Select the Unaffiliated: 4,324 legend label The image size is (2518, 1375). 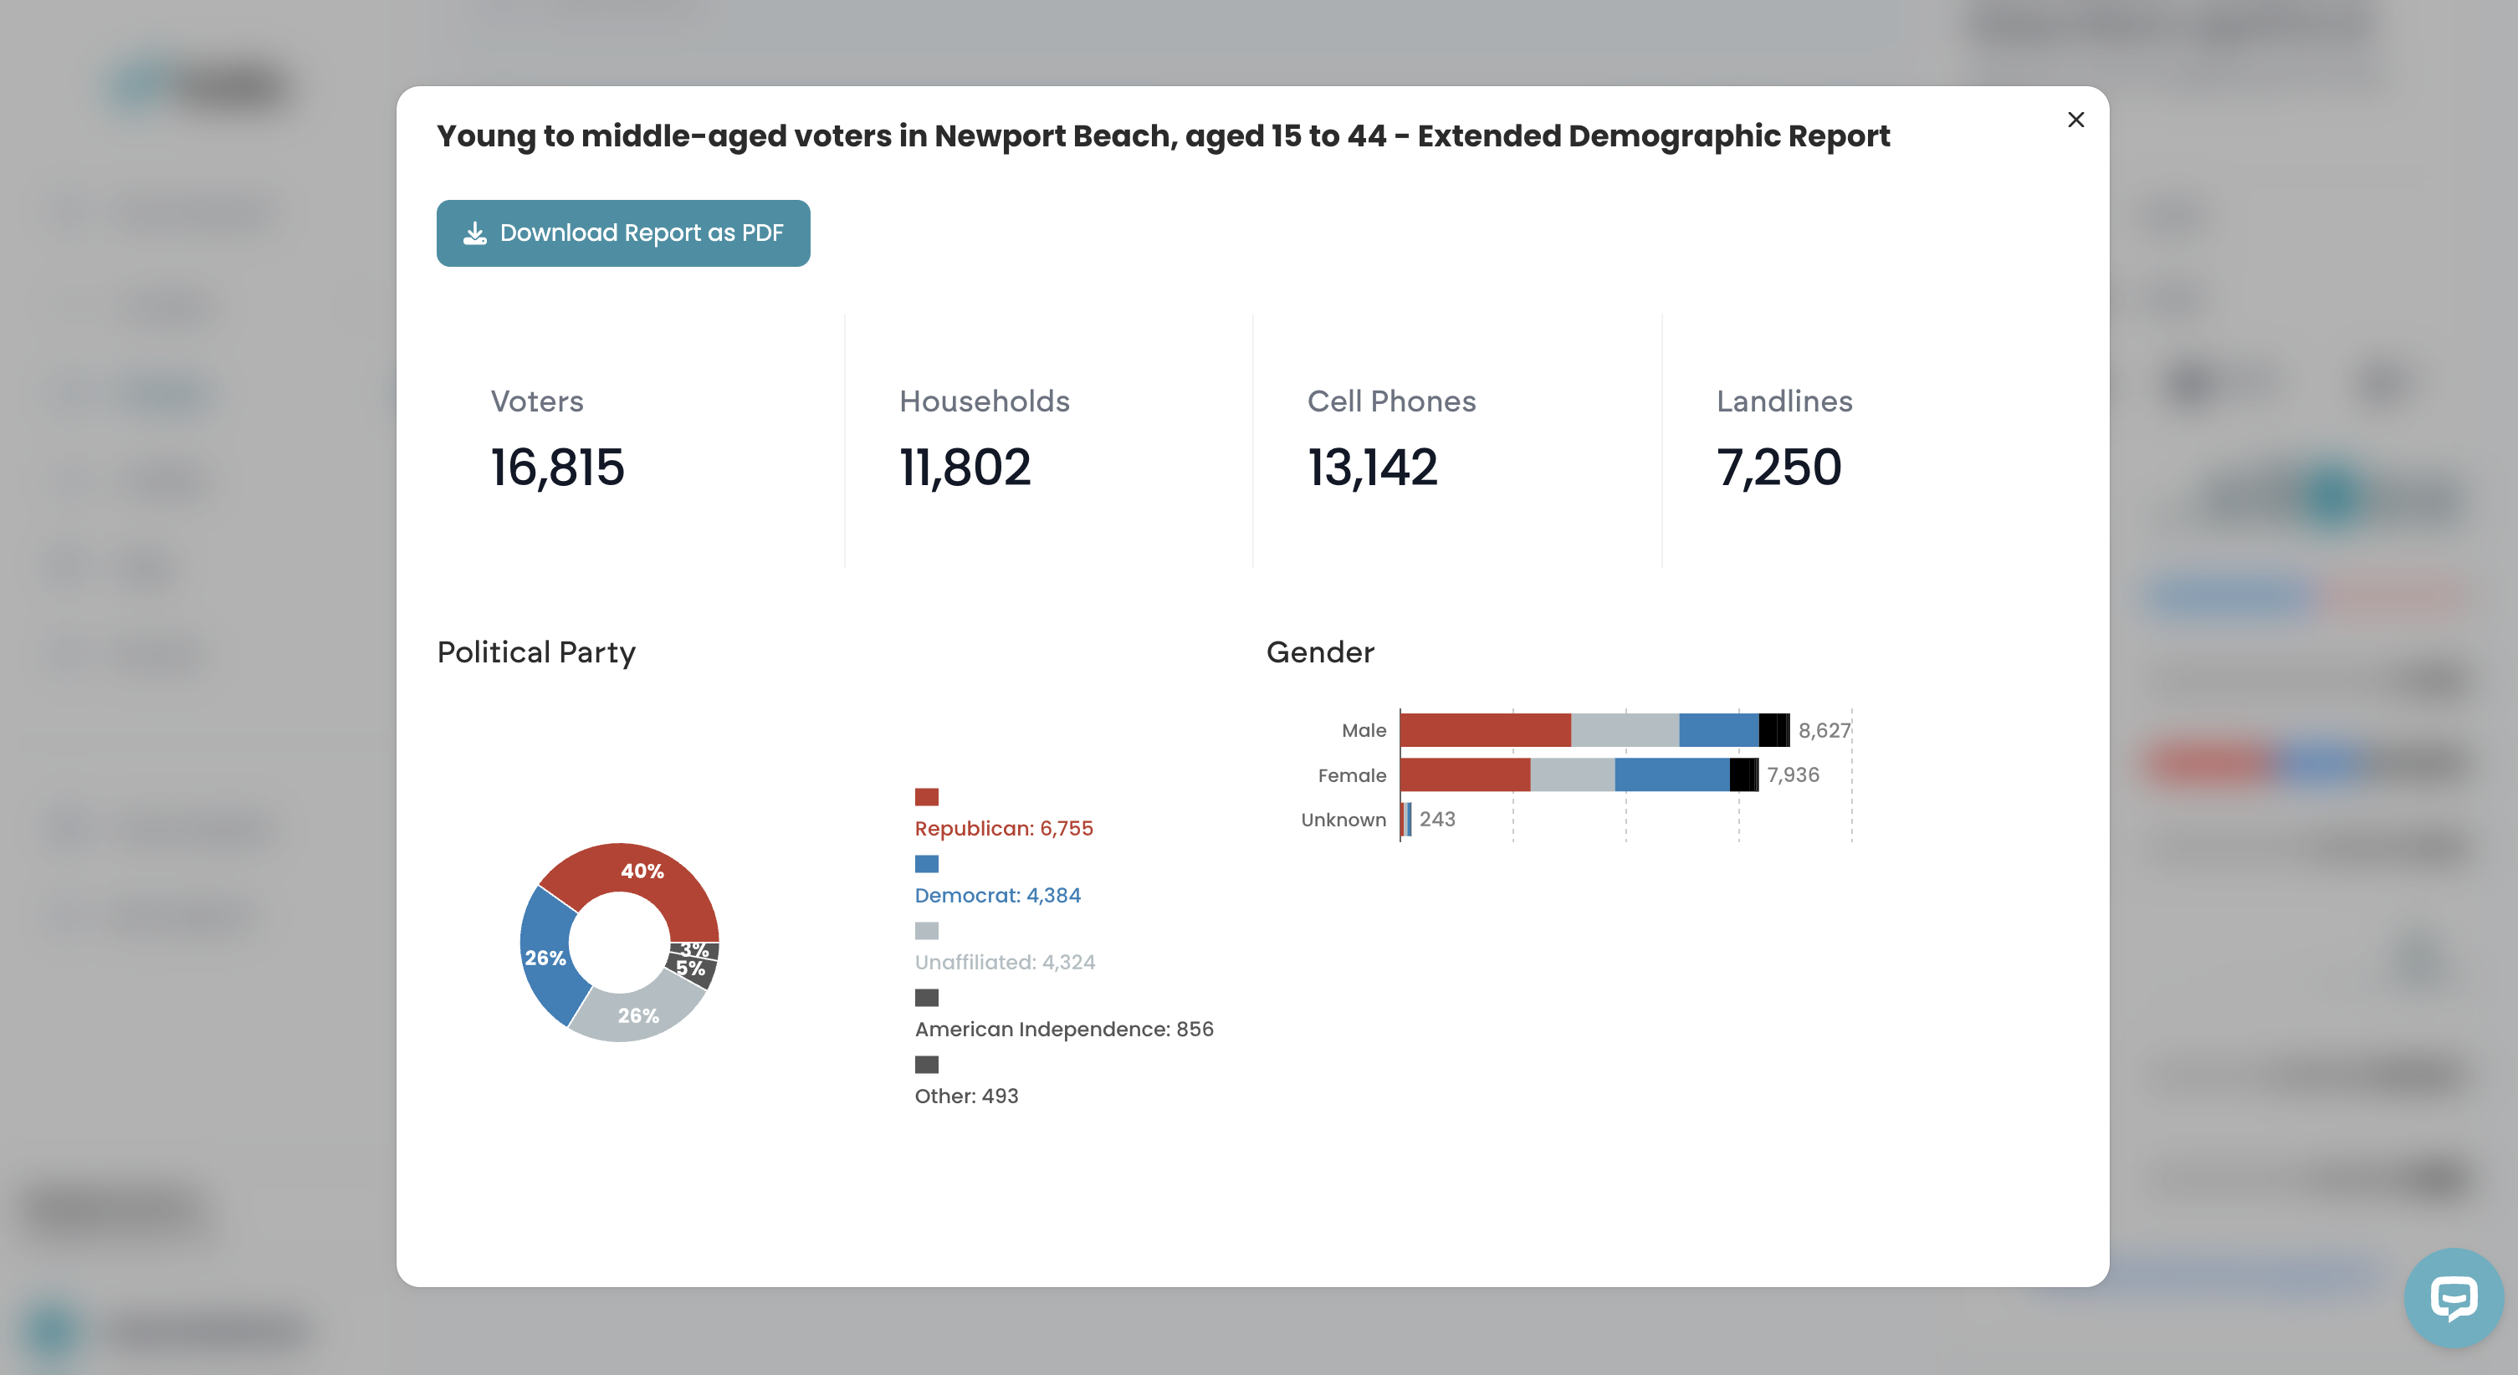(1005, 963)
